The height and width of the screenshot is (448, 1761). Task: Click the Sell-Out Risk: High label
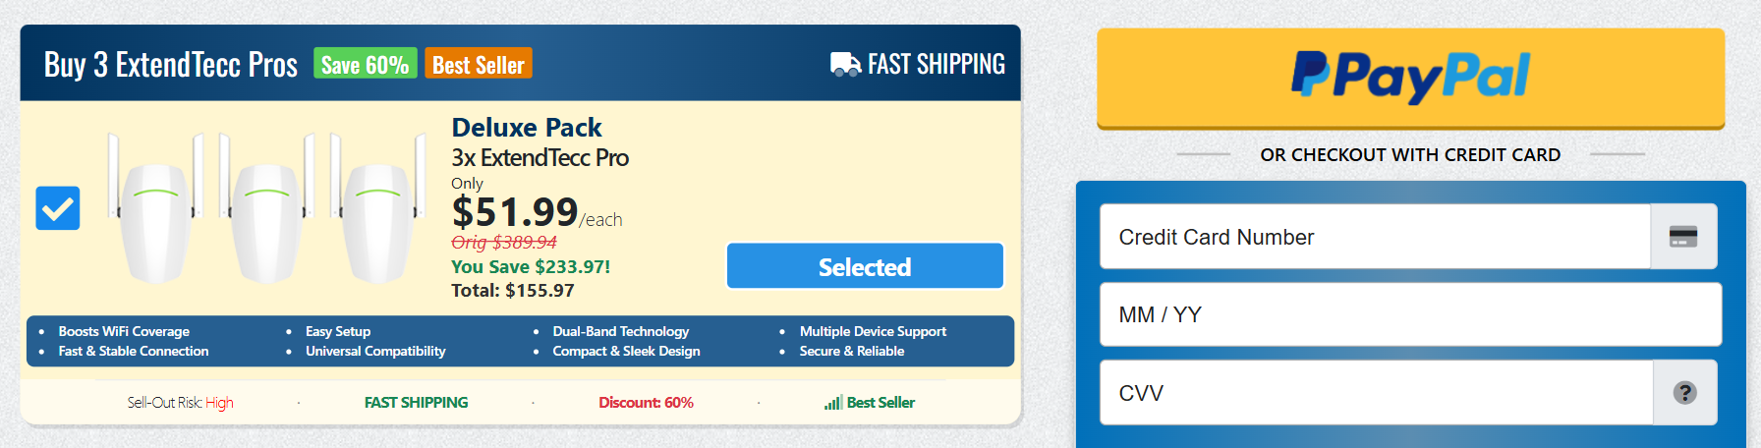tap(180, 403)
